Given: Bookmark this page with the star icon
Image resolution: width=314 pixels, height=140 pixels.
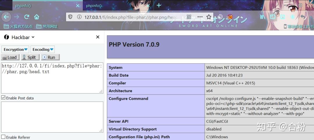Looking at the screenshot, I should (x=209, y=17).
